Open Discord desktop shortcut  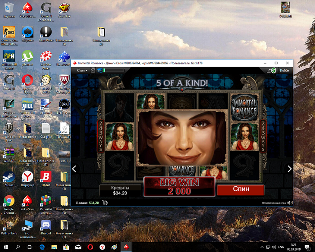[x=46, y=227]
